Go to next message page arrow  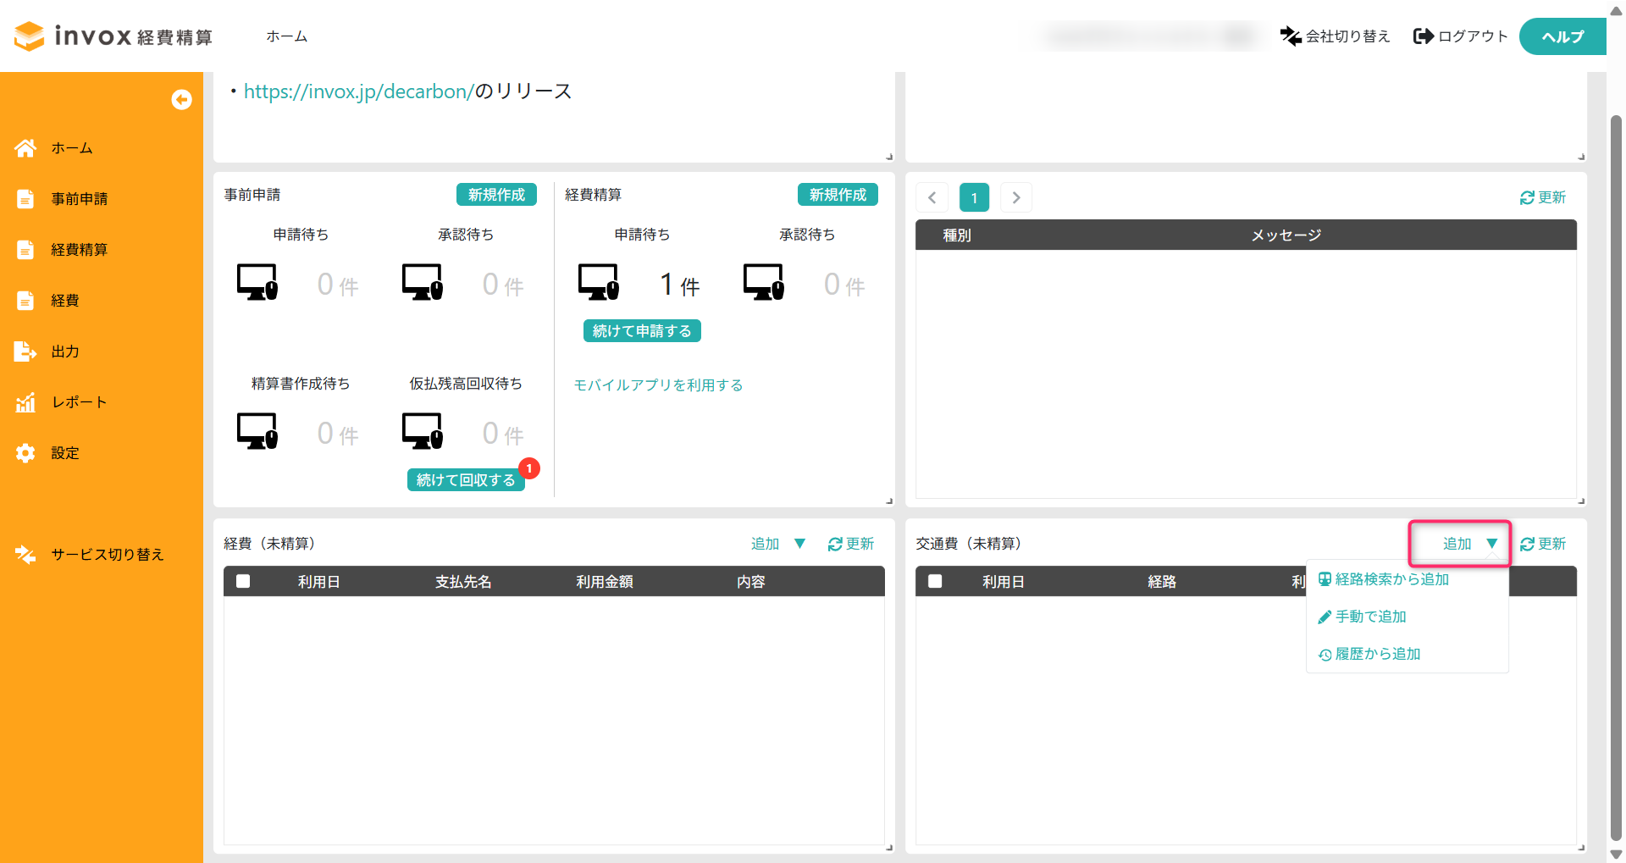click(x=1016, y=197)
